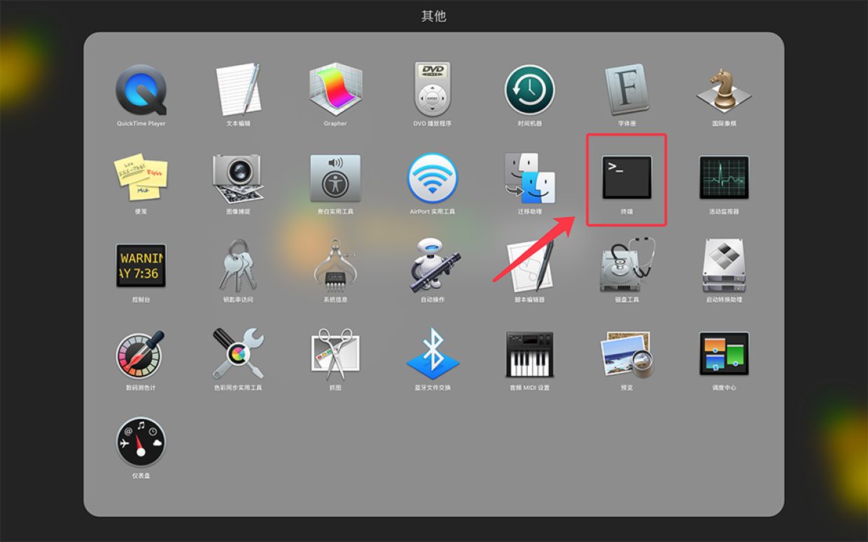
Task: Launch 字体册 (Font Book) app
Action: pos(627,90)
